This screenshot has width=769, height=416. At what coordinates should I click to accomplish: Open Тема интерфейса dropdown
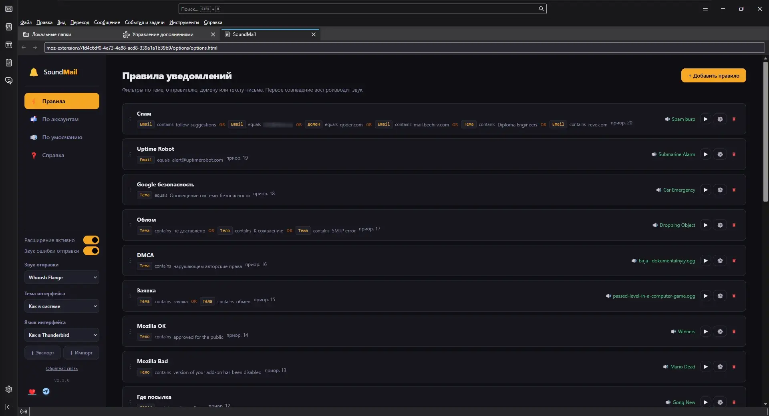(62, 306)
